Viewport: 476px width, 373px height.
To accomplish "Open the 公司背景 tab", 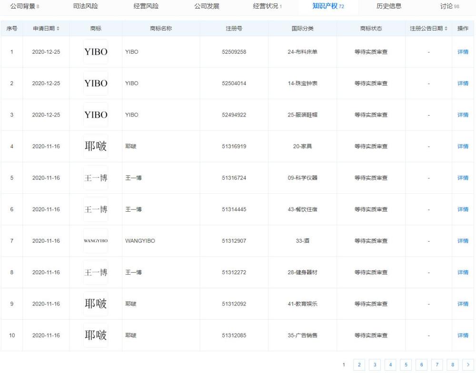I will pyautogui.click(x=25, y=6).
